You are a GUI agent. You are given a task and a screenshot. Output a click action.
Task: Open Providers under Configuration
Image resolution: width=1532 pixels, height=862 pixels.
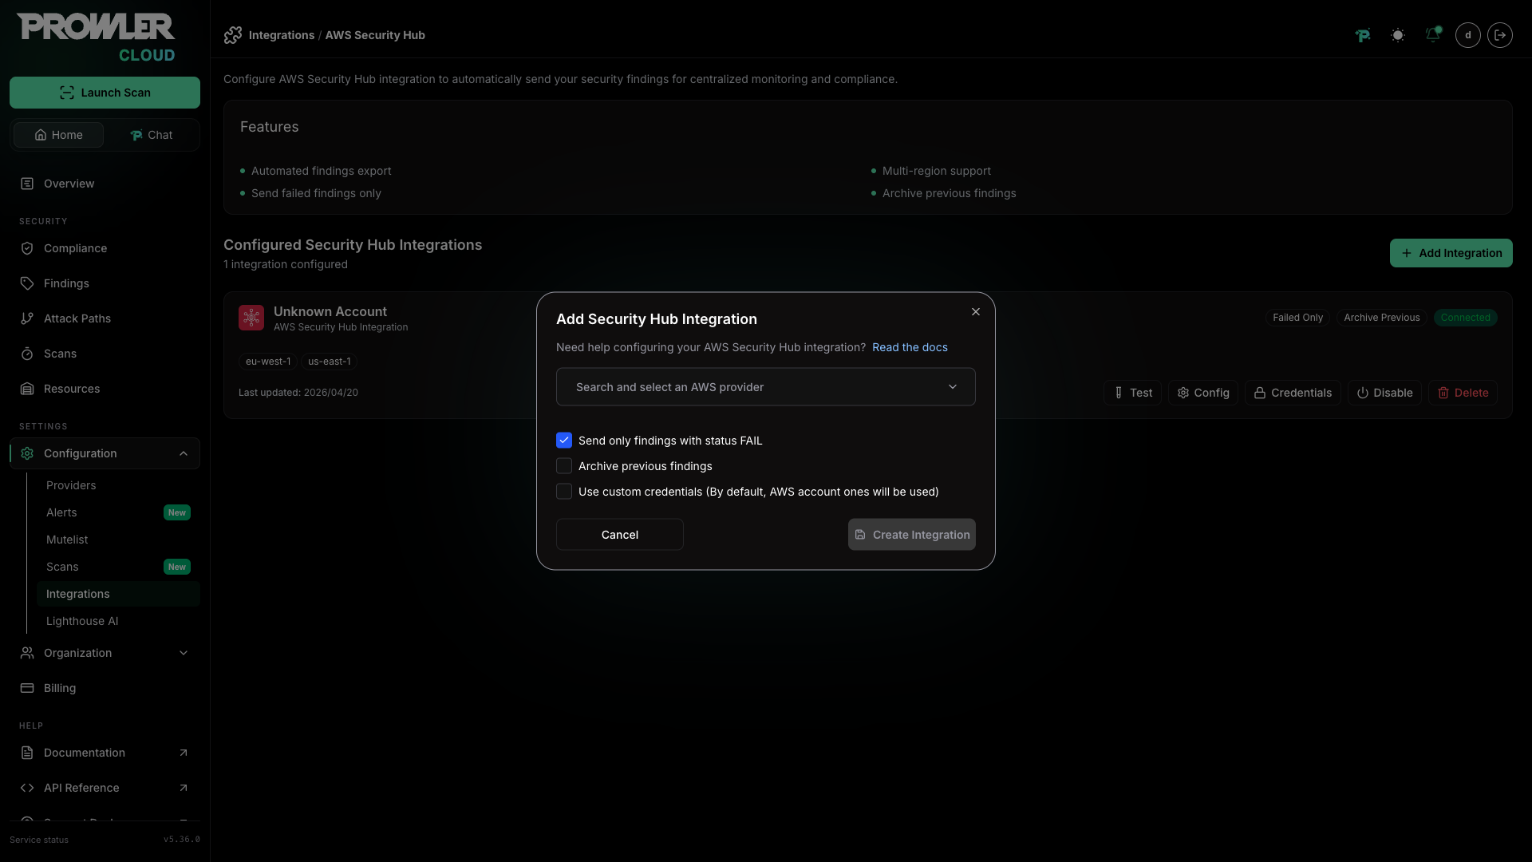(118, 485)
